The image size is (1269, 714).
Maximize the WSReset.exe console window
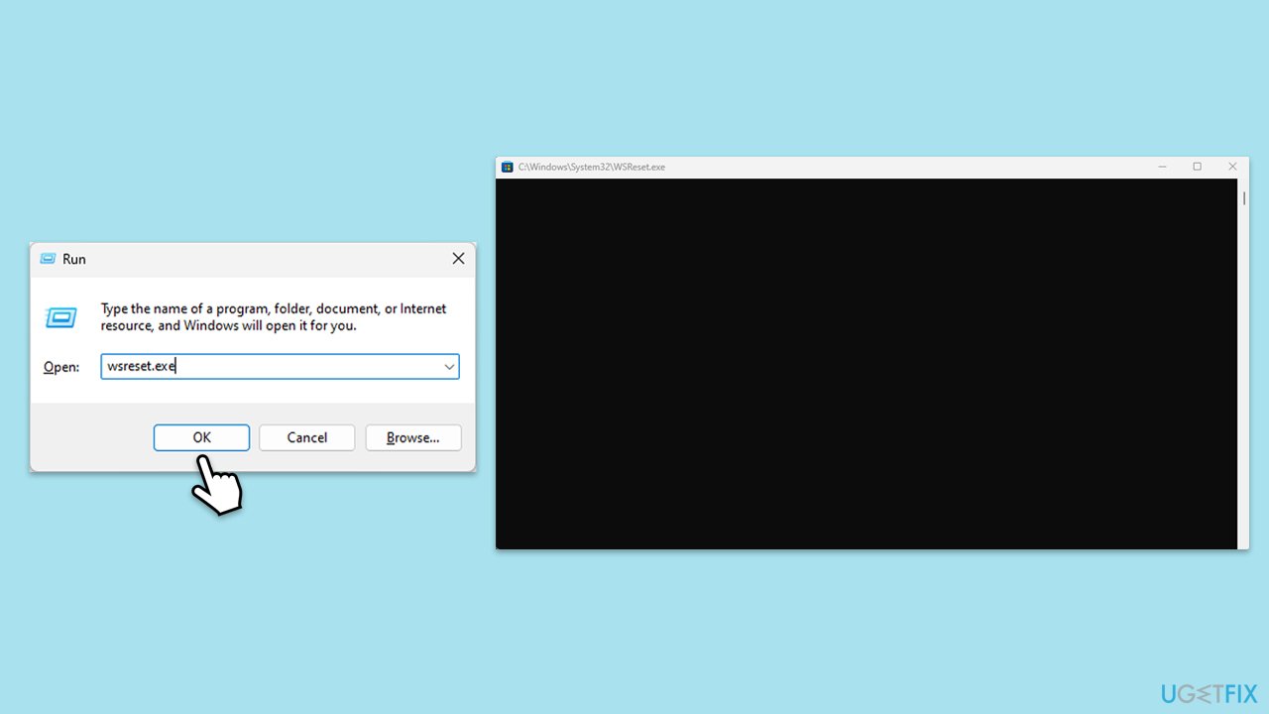tap(1197, 167)
